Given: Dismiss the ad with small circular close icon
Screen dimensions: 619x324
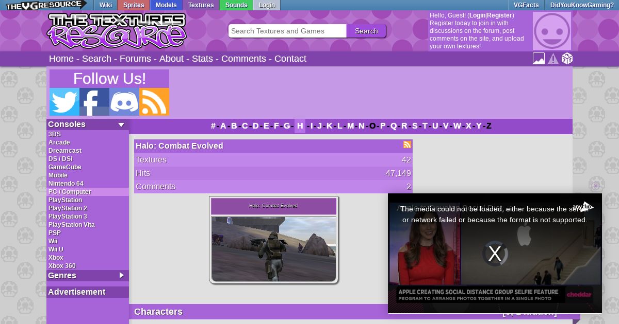Looking at the screenshot, I should coord(596,186).
